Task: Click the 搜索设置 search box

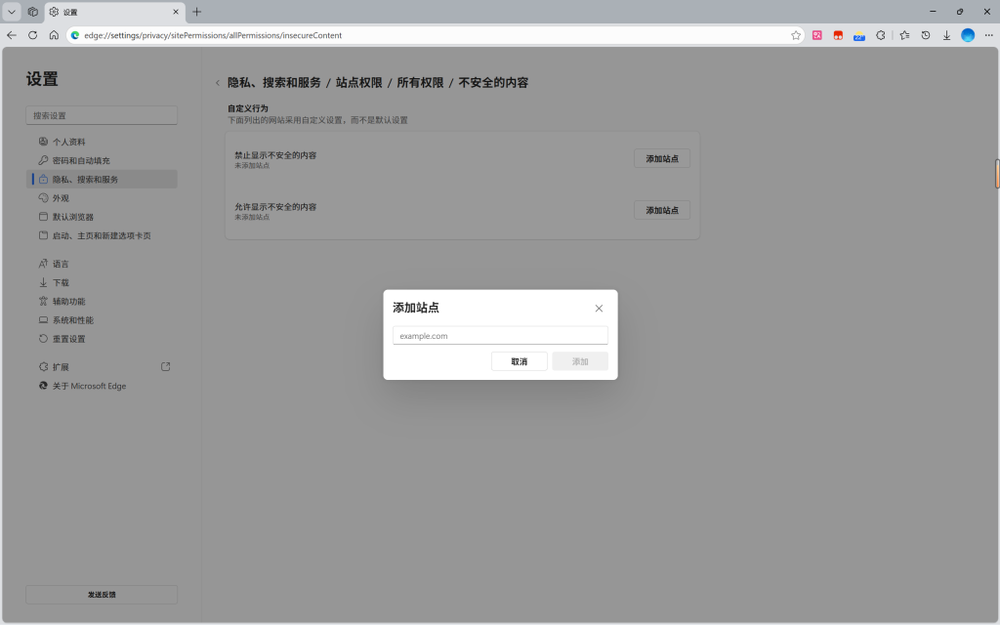Action: pyautogui.click(x=102, y=115)
